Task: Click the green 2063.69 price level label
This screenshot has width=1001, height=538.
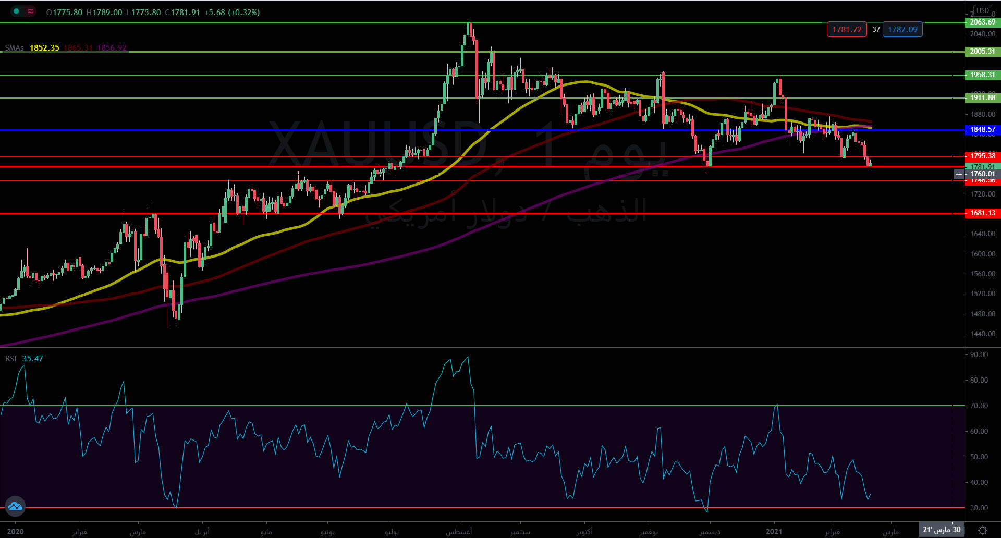Action: (982, 22)
